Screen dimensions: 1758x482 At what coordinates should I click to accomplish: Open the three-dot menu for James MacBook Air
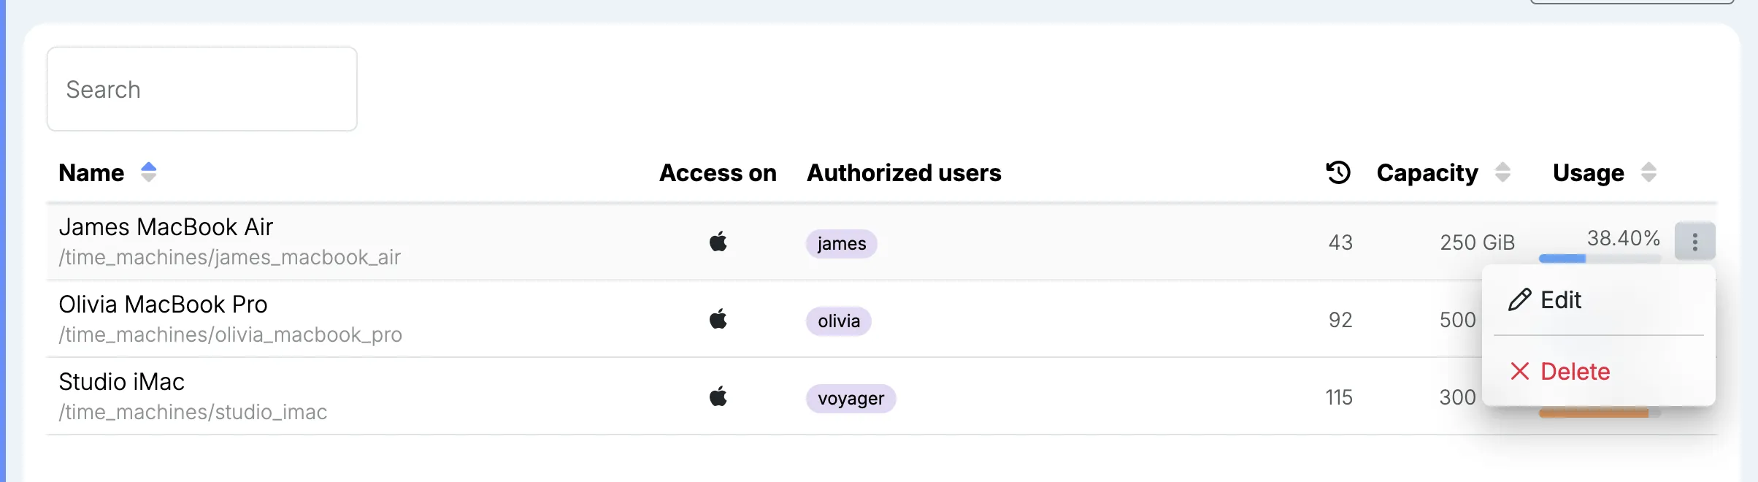[1694, 242]
